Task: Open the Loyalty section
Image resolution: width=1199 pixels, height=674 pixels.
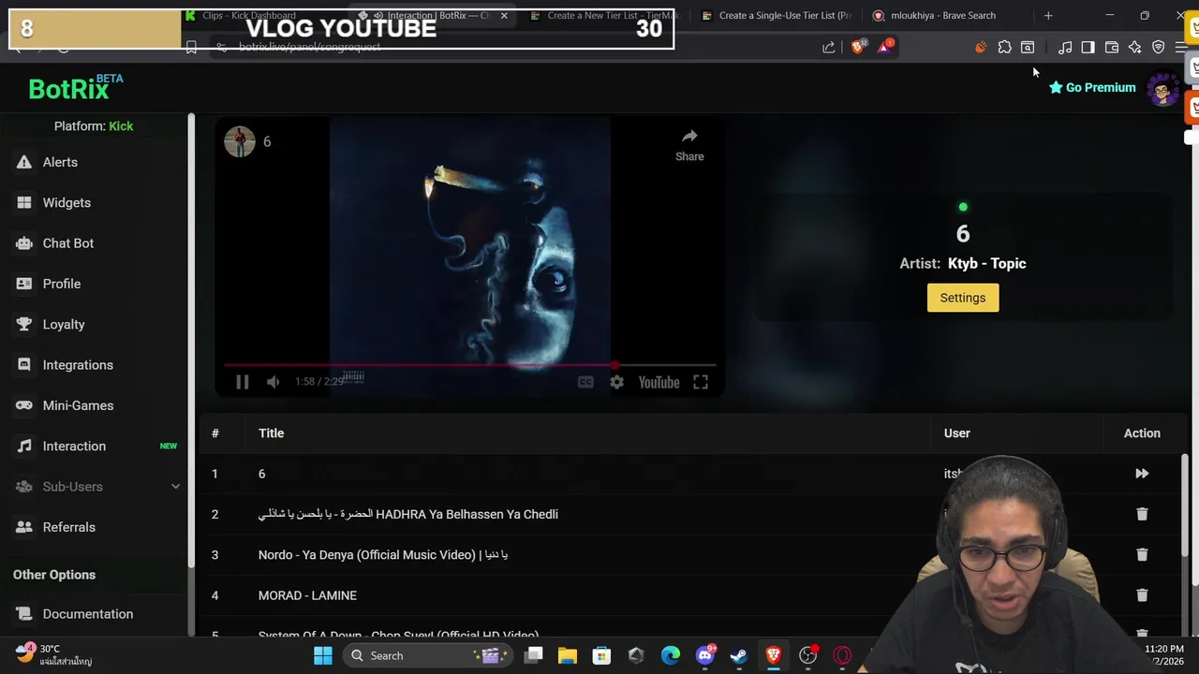Action: [63, 324]
